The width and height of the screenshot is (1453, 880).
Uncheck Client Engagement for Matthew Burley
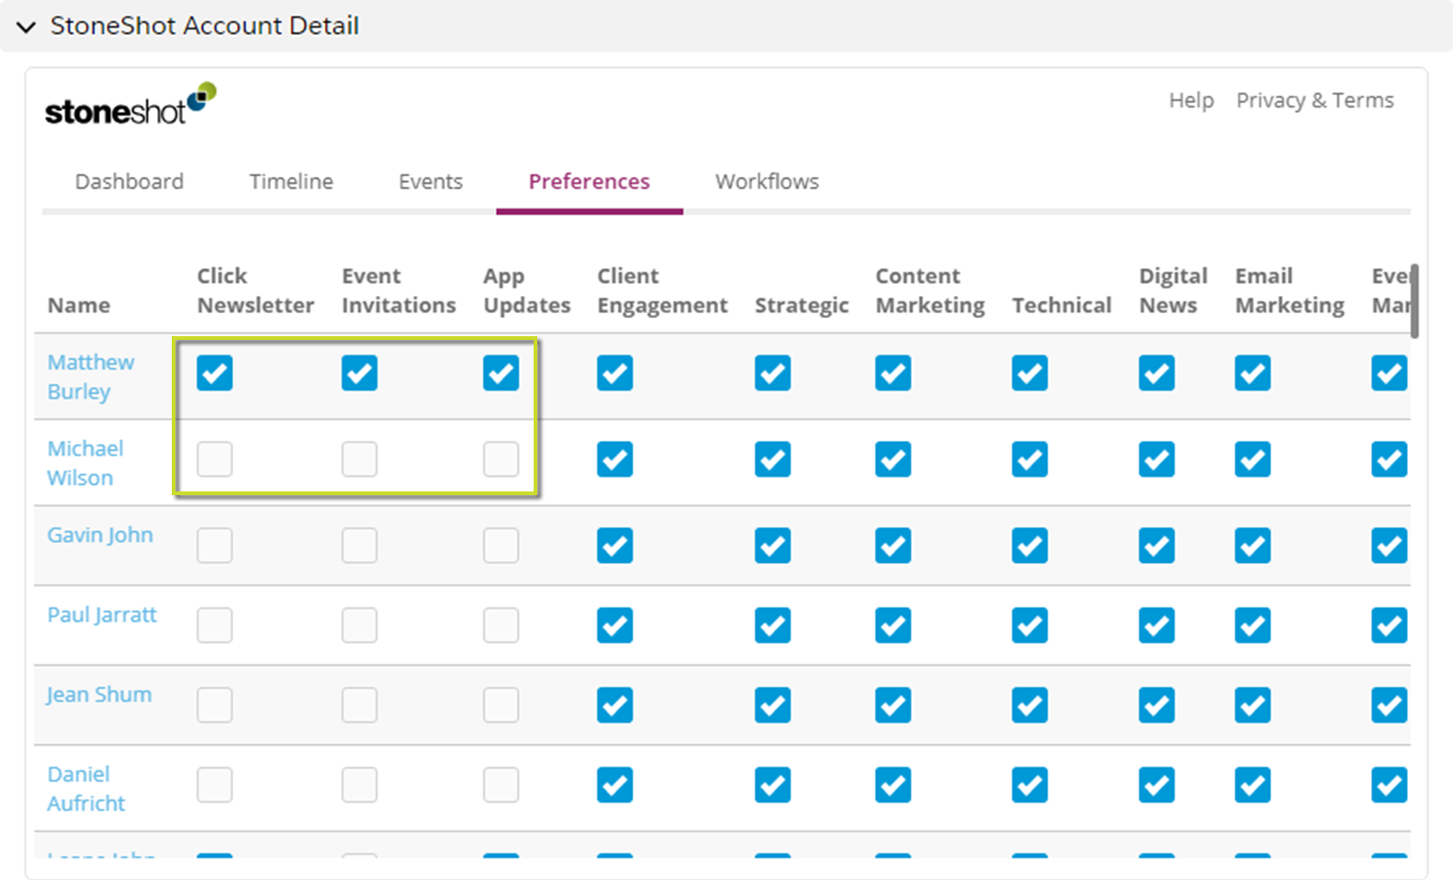pyautogui.click(x=614, y=373)
